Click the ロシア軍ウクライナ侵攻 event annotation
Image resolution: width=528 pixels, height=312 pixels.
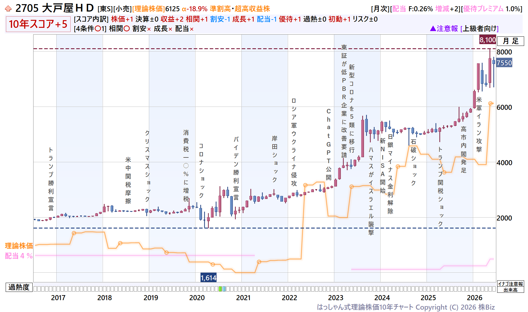pos(294,142)
